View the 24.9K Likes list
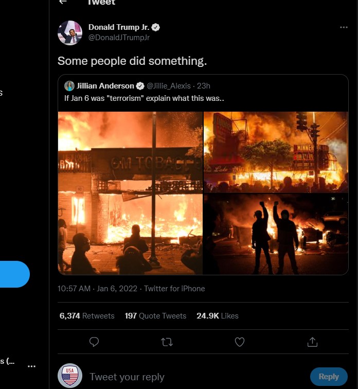This screenshot has width=358, height=389. [217, 316]
